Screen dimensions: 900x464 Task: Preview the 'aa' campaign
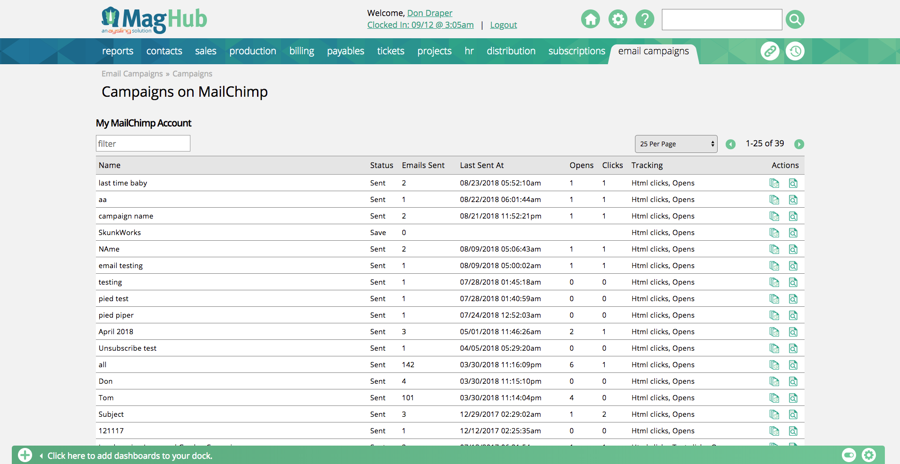click(793, 200)
